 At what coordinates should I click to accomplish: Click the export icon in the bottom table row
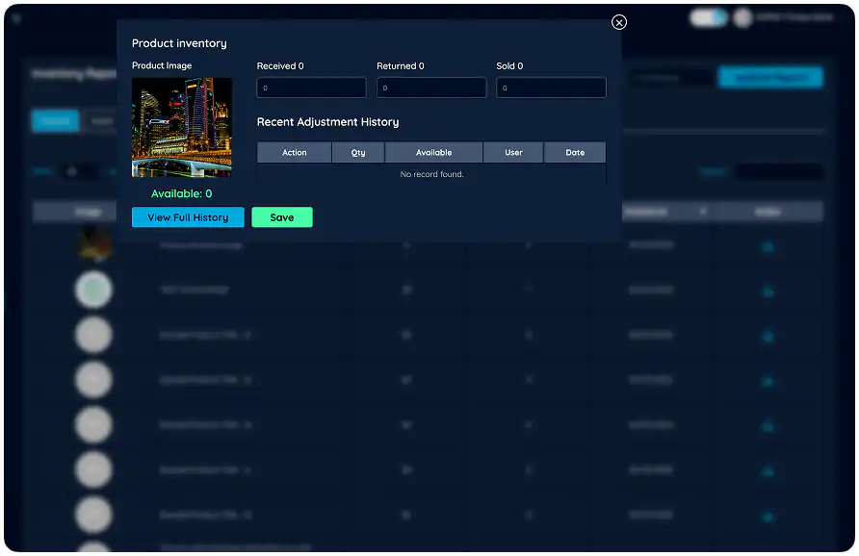click(x=767, y=515)
